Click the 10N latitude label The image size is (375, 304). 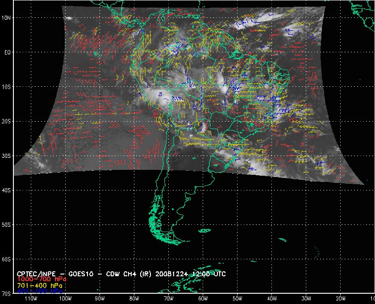pyautogui.click(x=7, y=17)
